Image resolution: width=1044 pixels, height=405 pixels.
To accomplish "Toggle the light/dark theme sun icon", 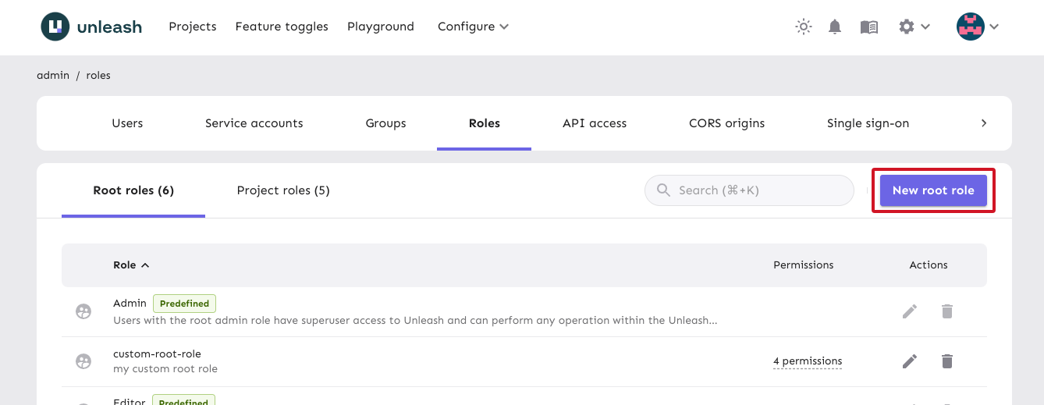I will tap(804, 27).
